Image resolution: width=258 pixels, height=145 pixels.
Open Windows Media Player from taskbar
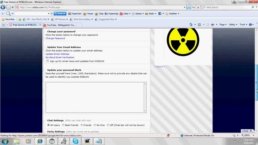[x=28, y=141]
